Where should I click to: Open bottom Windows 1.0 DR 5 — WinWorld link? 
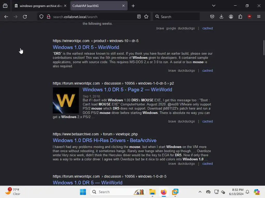pos(87,183)
